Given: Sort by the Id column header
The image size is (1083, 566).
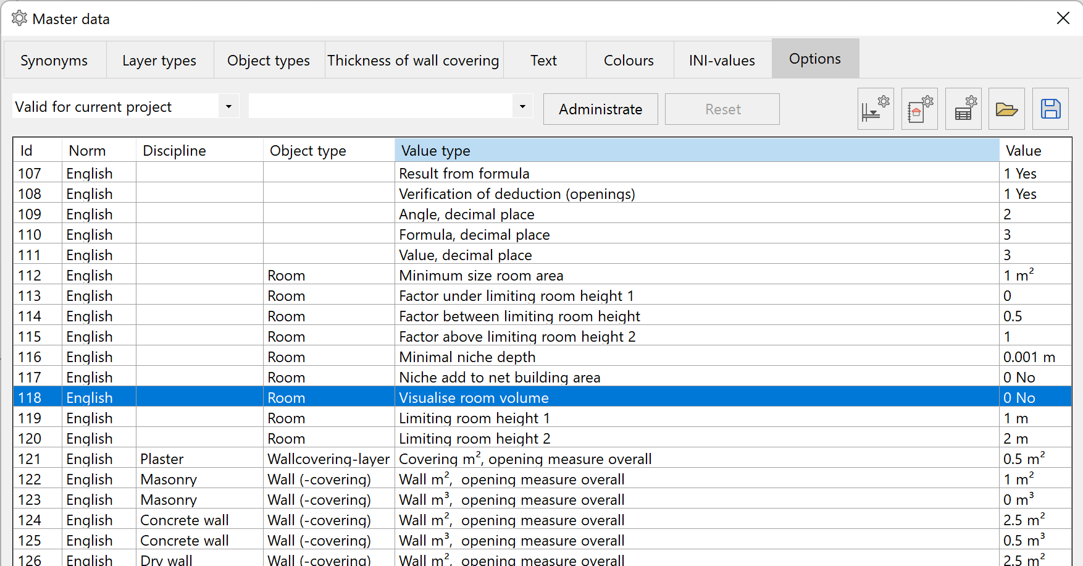Looking at the screenshot, I should (37, 150).
